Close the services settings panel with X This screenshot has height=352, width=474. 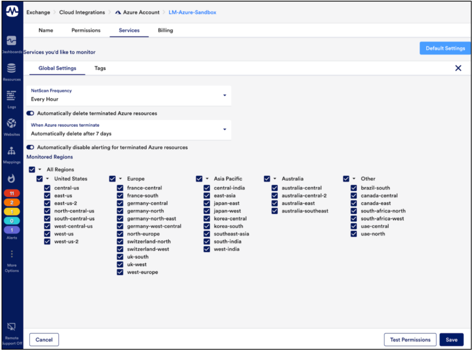(x=458, y=68)
